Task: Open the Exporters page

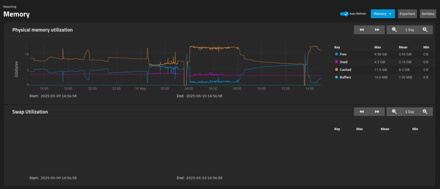Action: point(407,14)
